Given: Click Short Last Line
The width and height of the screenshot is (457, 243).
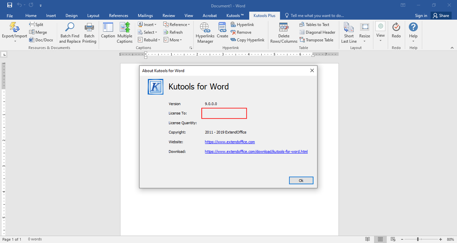Looking at the screenshot, I should (349, 33).
